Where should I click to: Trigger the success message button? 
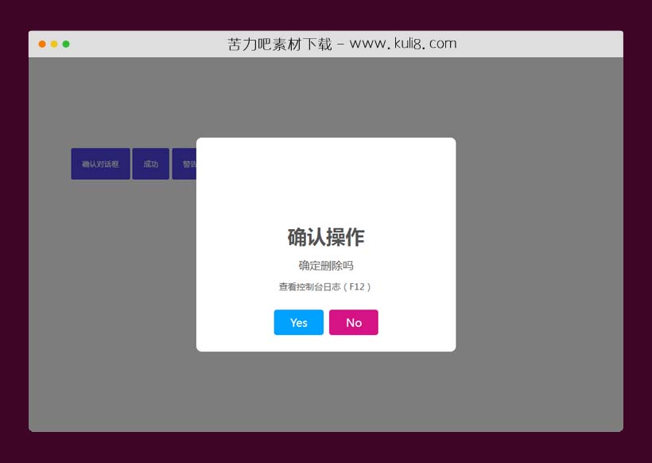click(x=150, y=164)
